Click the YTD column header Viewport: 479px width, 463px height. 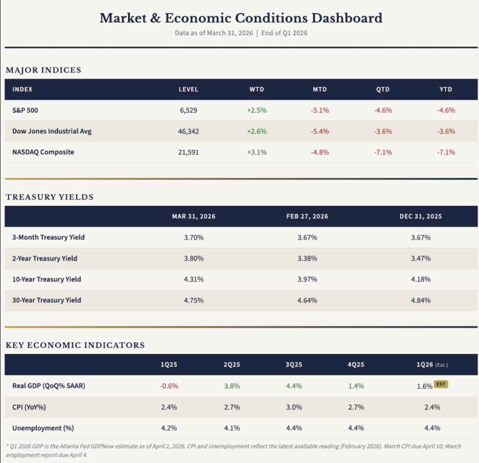(445, 89)
